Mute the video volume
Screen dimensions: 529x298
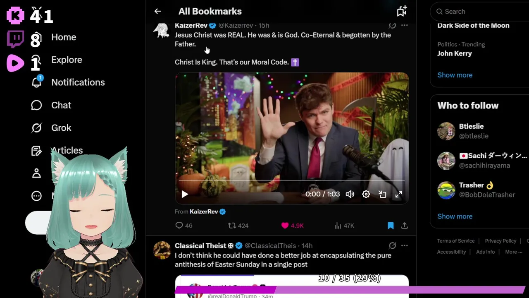point(350,194)
